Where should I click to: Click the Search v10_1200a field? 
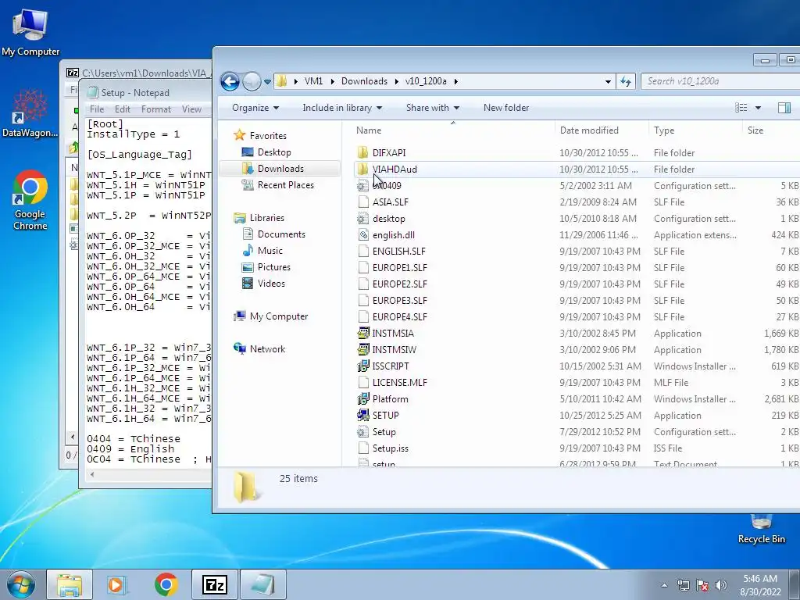click(x=720, y=81)
